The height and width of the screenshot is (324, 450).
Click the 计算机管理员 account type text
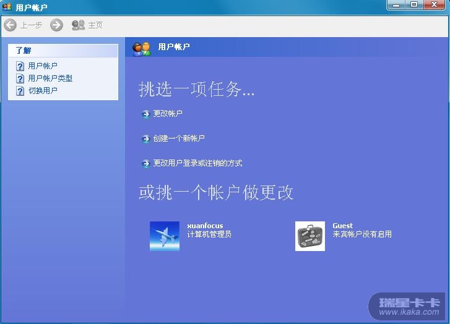(x=209, y=234)
